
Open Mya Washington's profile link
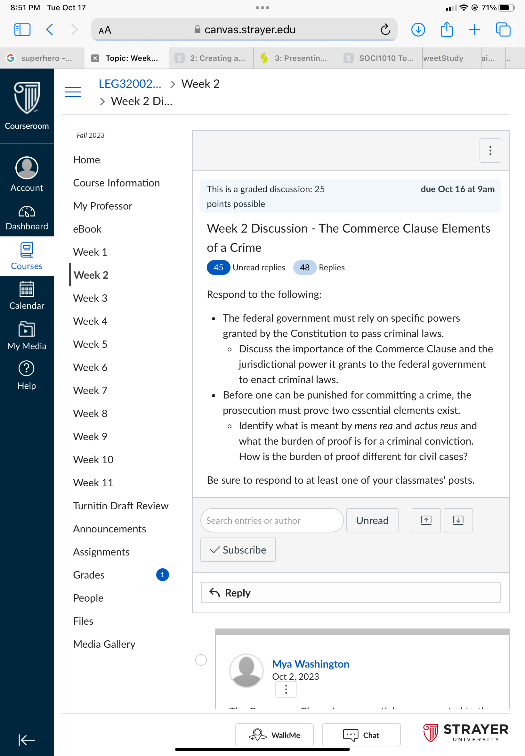point(311,663)
